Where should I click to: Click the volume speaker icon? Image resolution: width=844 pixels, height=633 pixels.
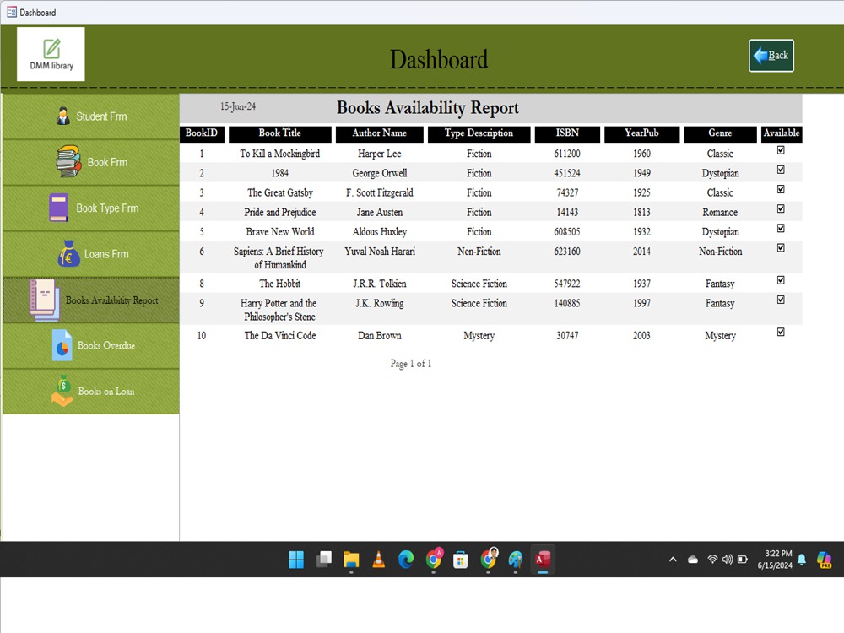pos(728,560)
